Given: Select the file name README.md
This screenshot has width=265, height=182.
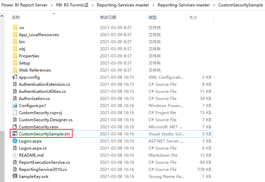Looking at the screenshot, I should pos(31,155).
